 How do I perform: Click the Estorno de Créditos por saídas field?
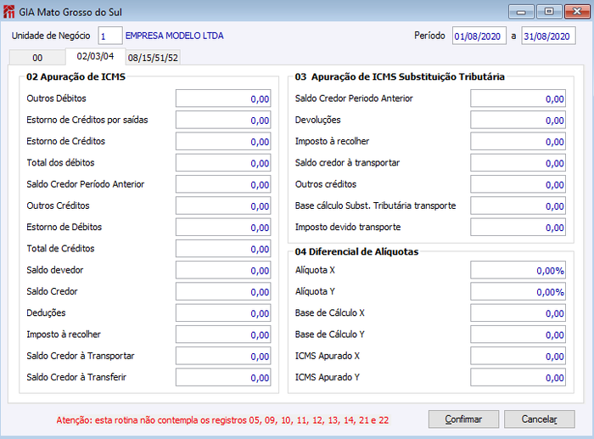(x=223, y=121)
